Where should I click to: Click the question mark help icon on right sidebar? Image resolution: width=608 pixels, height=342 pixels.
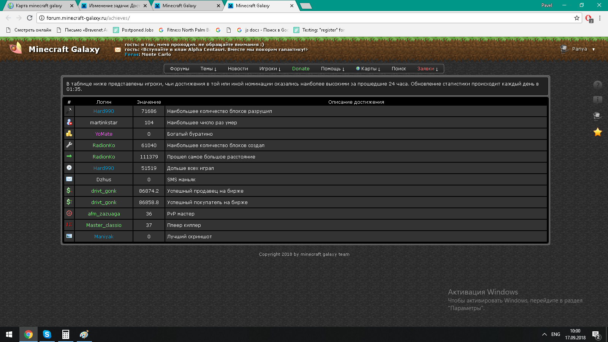click(x=598, y=85)
